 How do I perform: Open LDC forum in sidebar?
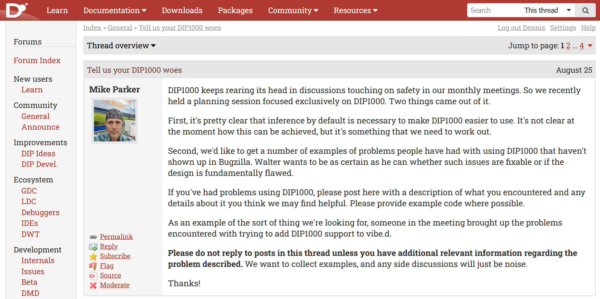point(29,201)
